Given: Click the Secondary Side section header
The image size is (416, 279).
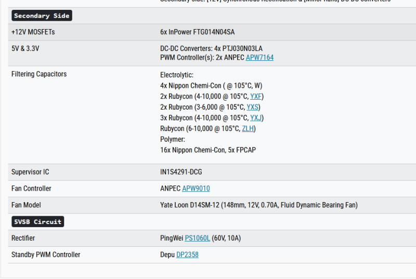Looking at the screenshot, I should (42, 16).
